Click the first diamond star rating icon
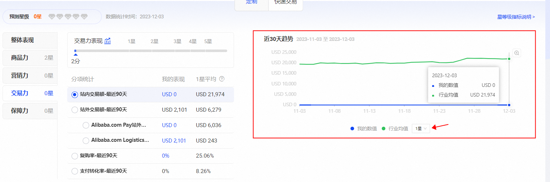550x182 pixels. tap(52, 17)
